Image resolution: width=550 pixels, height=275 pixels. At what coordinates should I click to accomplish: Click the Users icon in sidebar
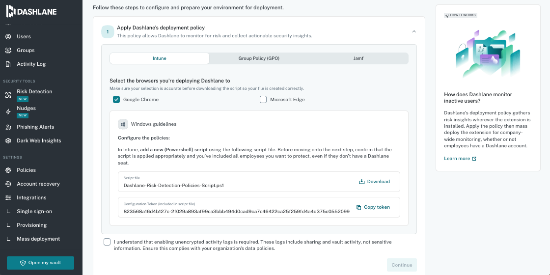click(8, 36)
